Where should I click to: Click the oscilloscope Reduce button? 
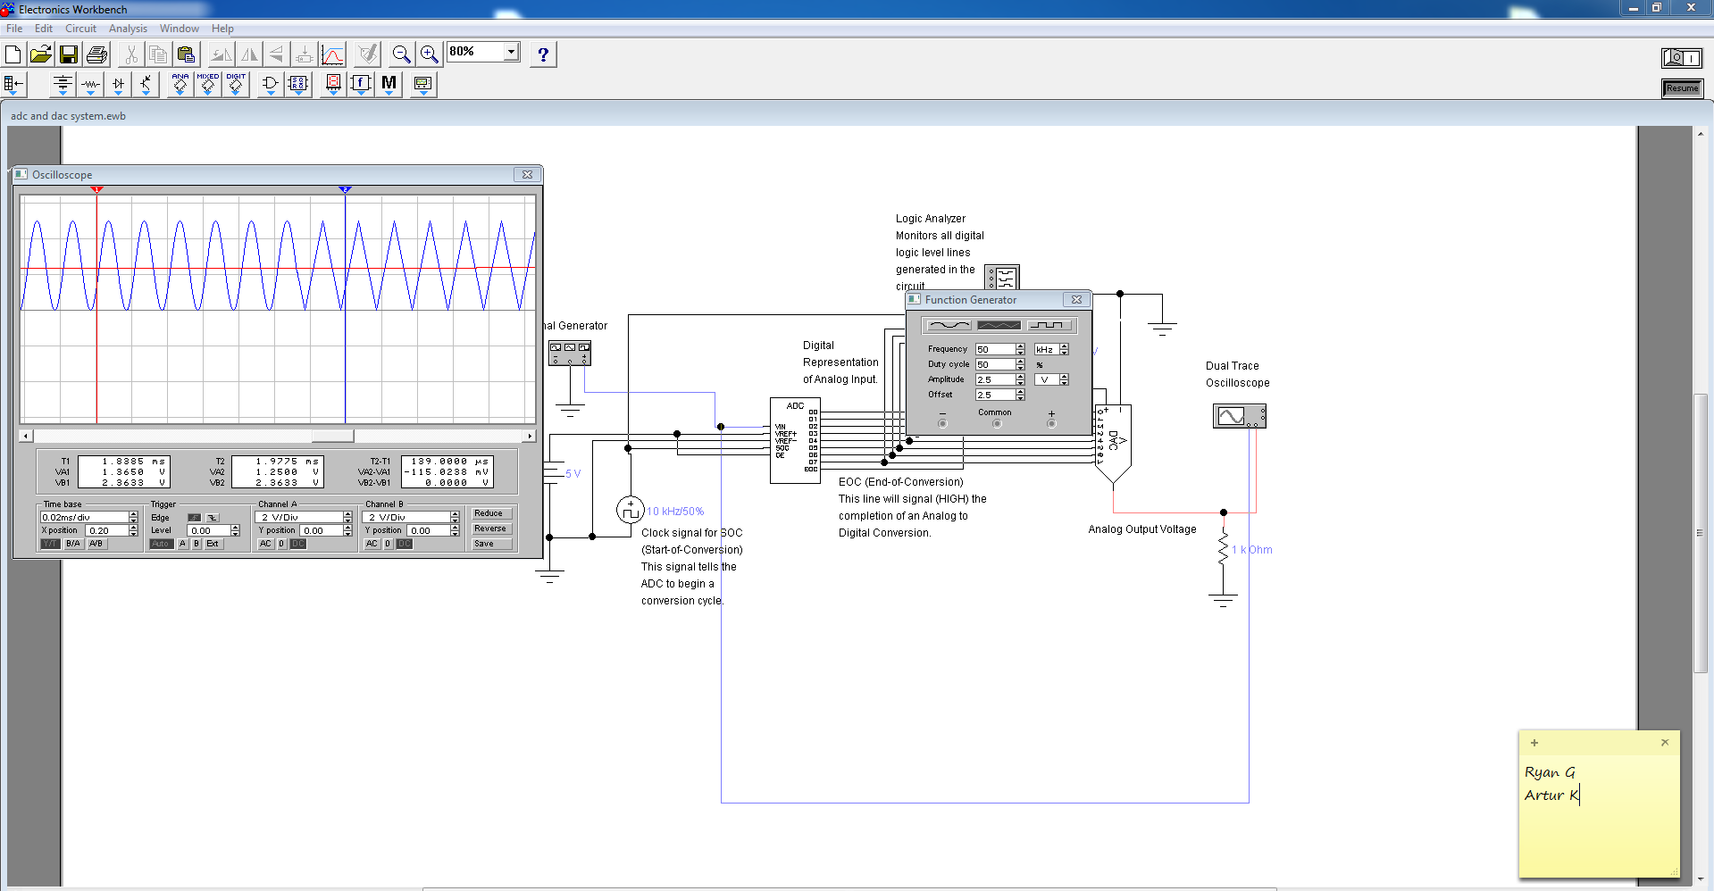[x=489, y=513]
